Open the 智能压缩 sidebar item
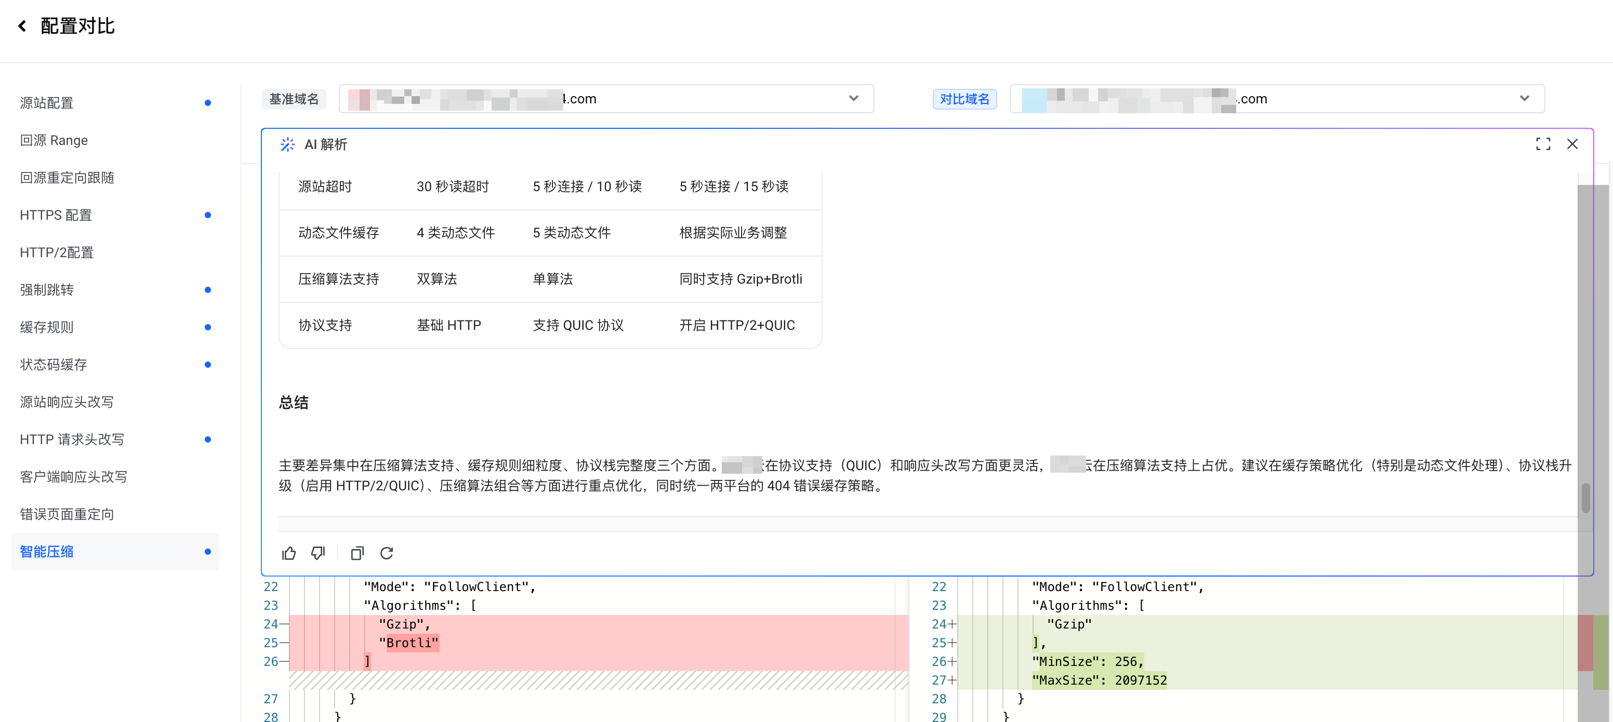Viewport: 1613px width, 722px height. (x=47, y=552)
